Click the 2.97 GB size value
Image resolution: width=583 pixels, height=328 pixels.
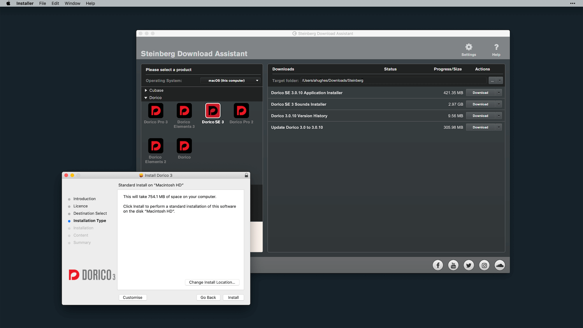pyautogui.click(x=456, y=104)
